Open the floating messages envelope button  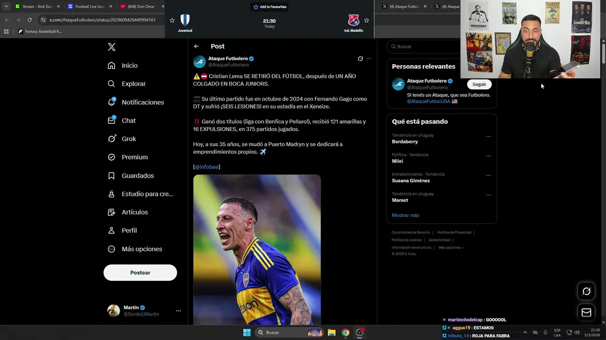[586, 312]
